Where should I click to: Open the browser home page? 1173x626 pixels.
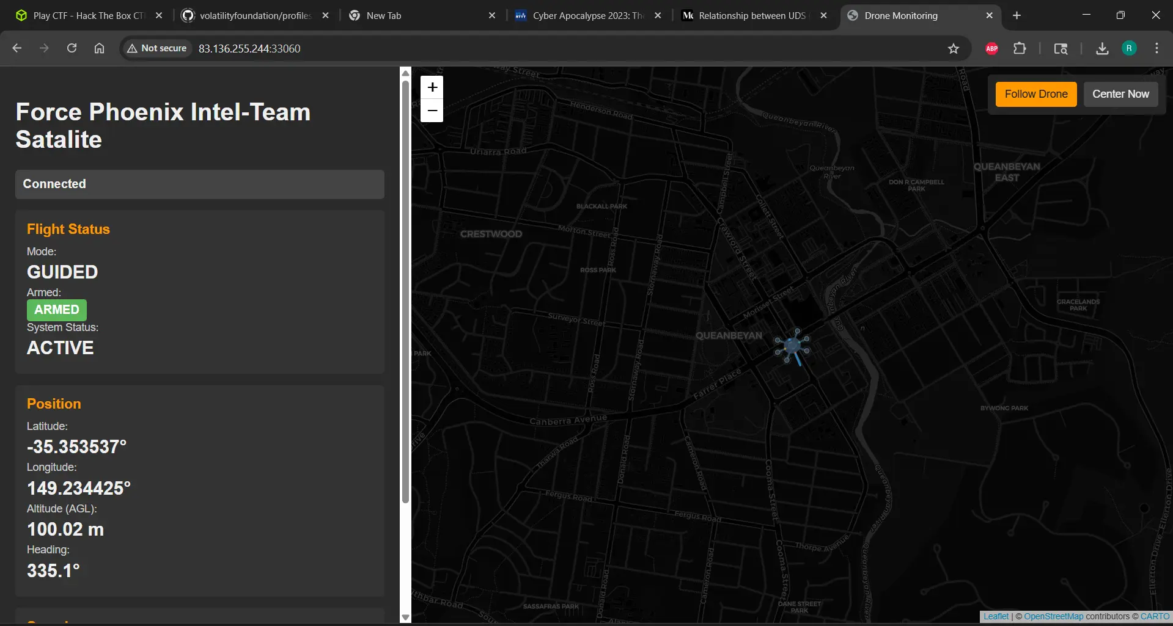pyautogui.click(x=99, y=48)
